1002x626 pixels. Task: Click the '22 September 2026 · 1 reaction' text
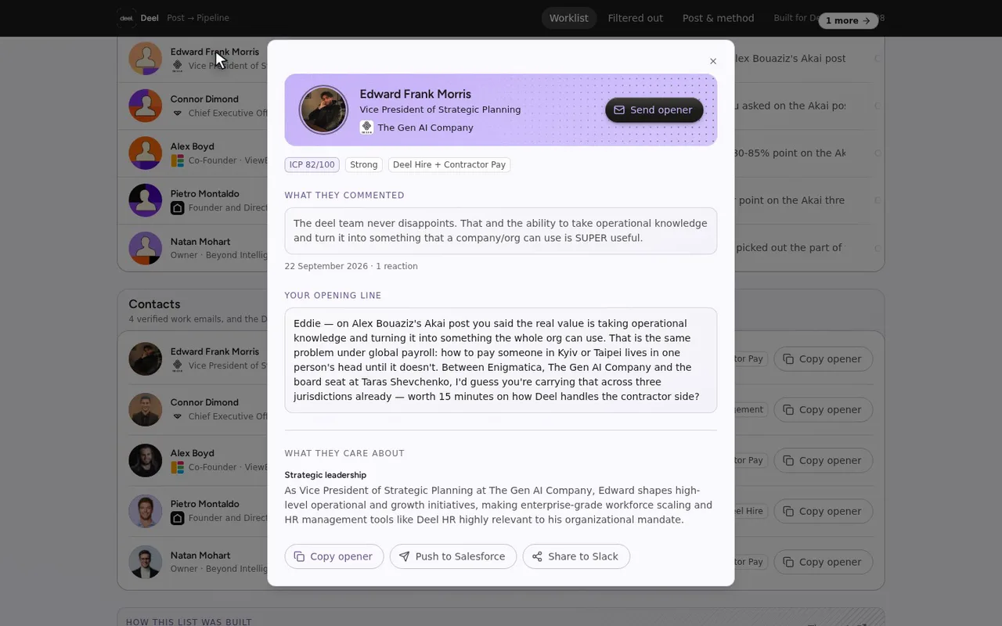click(x=351, y=266)
